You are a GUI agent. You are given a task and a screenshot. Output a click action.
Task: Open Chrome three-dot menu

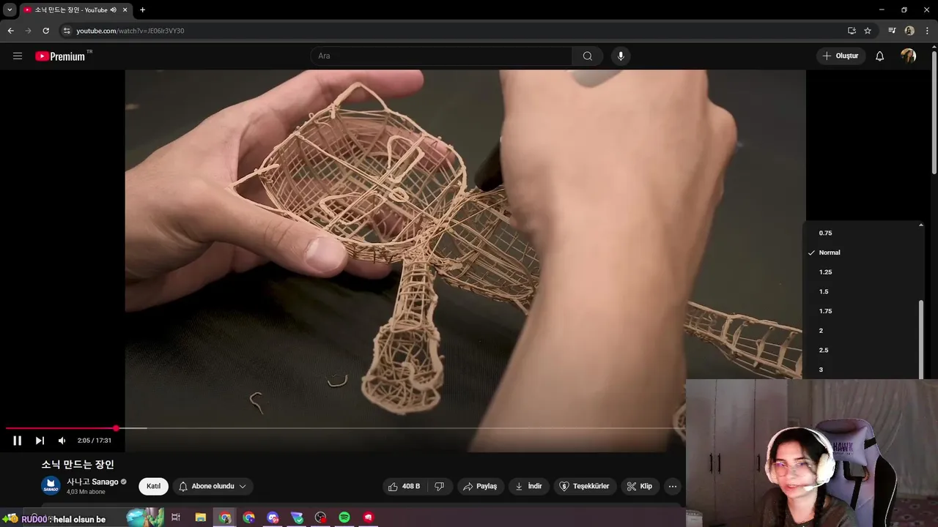(927, 31)
